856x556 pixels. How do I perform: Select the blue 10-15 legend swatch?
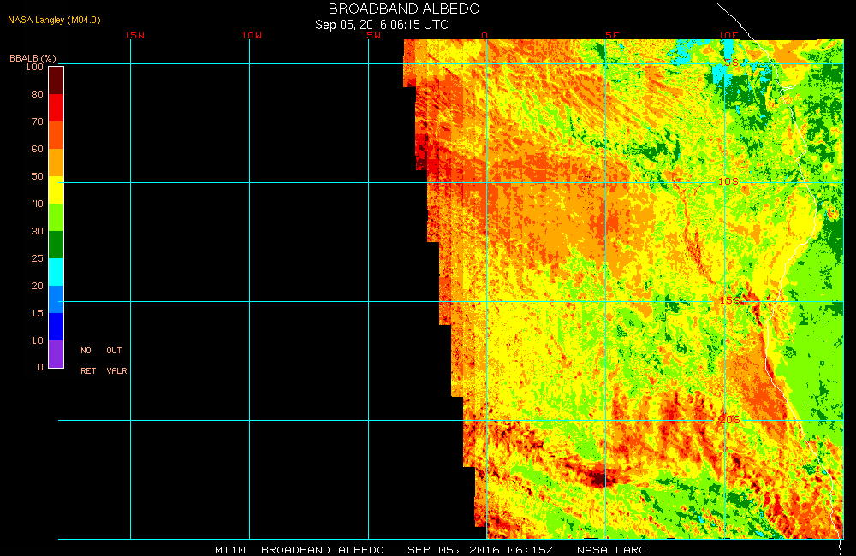pyautogui.click(x=56, y=326)
